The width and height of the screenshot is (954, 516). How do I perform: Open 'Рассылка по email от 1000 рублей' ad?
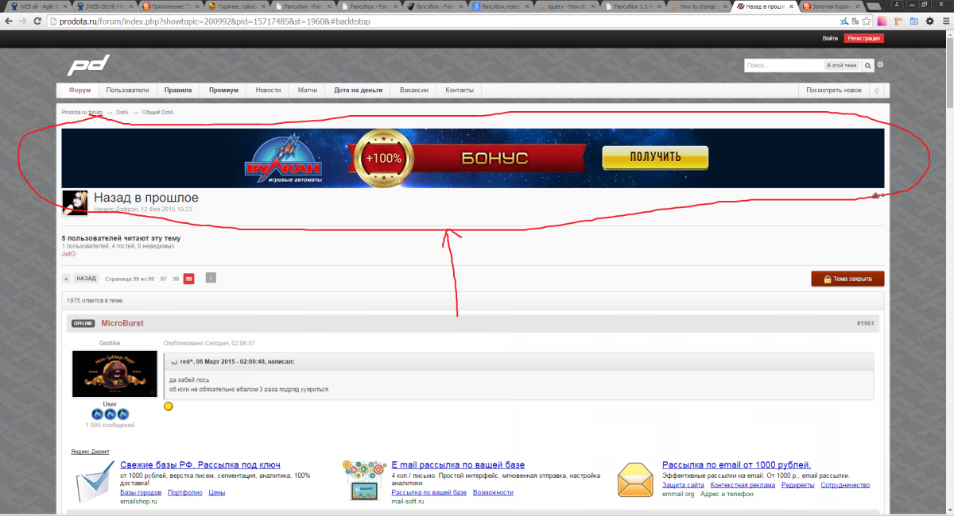coord(736,465)
